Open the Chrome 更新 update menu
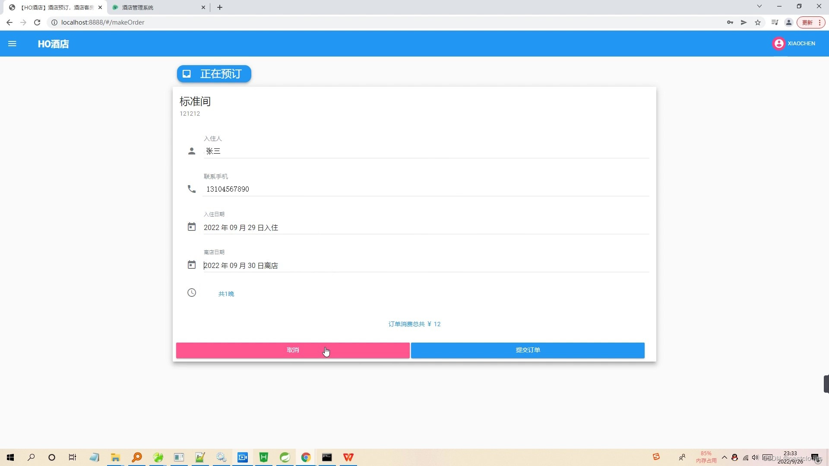Image resolution: width=829 pixels, height=466 pixels. click(x=811, y=22)
